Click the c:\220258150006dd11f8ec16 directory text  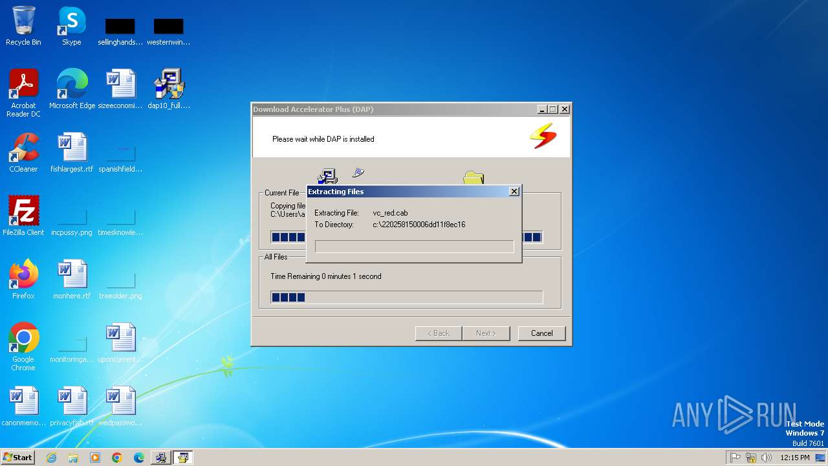(419, 225)
